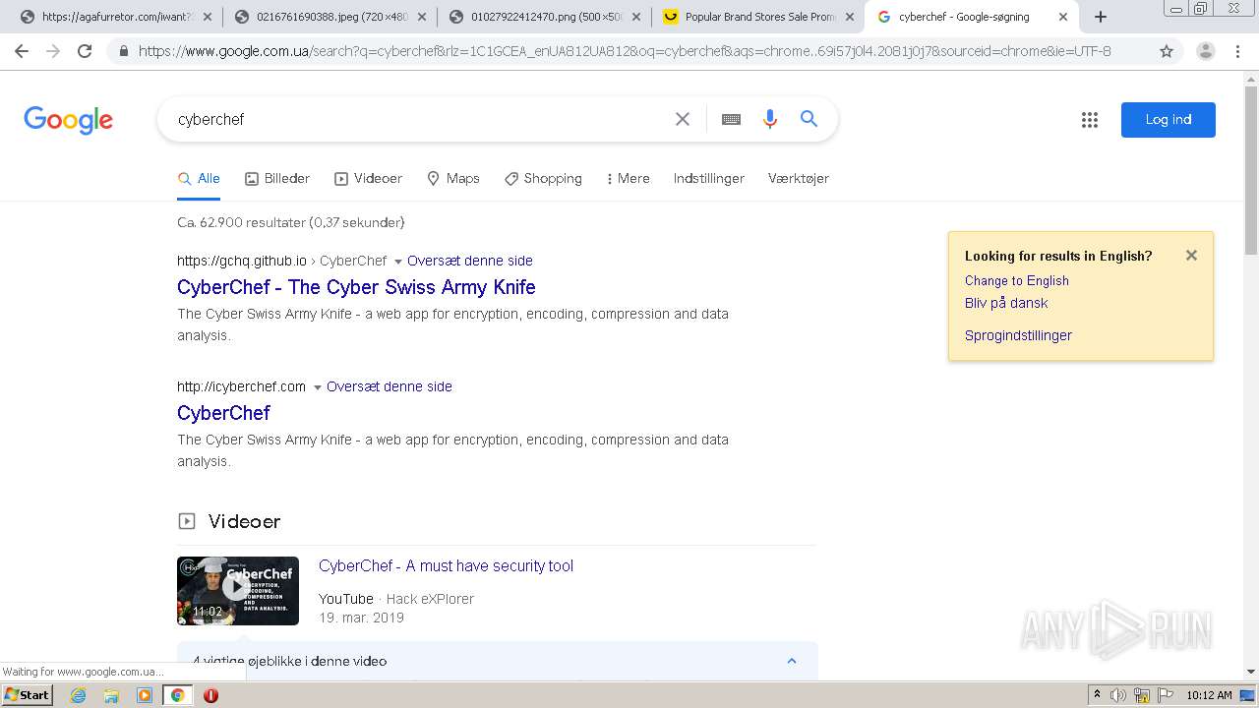Viewport: 1259px width, 708px height.
Task: Open Sprogindstillinger language settings
Action: pos(1018,335)
